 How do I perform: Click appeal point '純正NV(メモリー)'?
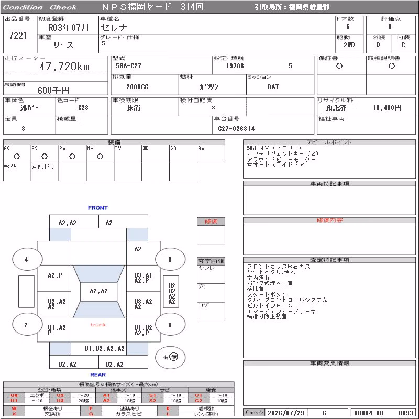274,148
